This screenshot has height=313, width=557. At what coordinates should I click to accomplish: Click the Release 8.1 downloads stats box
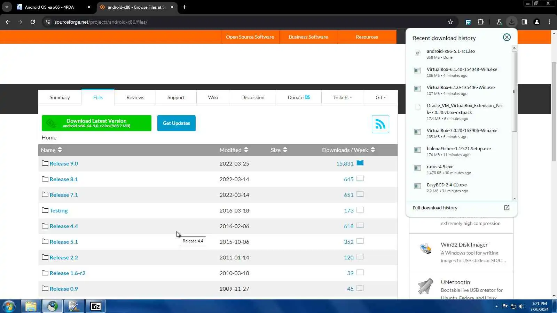pos(360,178)
